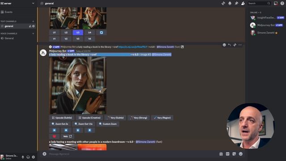This screenshot has width=286, height=161.
Task: Add reaction to Midjourney message
Action: click(x=224, y=45)
